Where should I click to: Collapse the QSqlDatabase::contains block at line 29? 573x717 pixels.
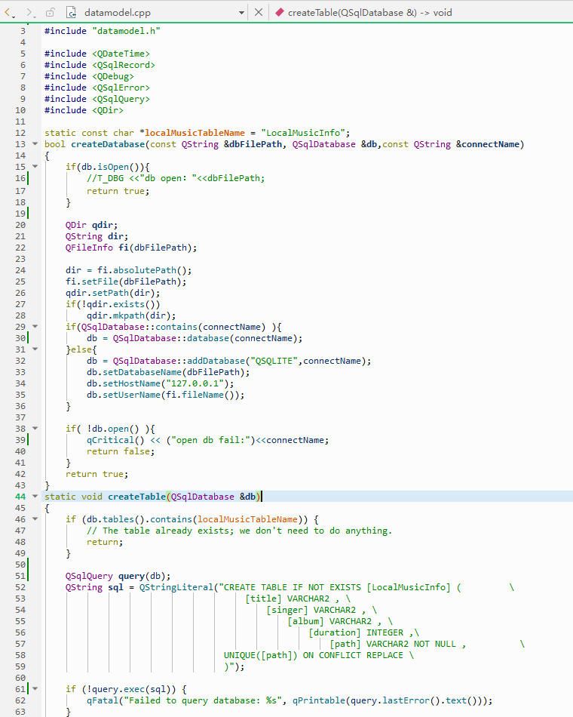coord(35,327)
